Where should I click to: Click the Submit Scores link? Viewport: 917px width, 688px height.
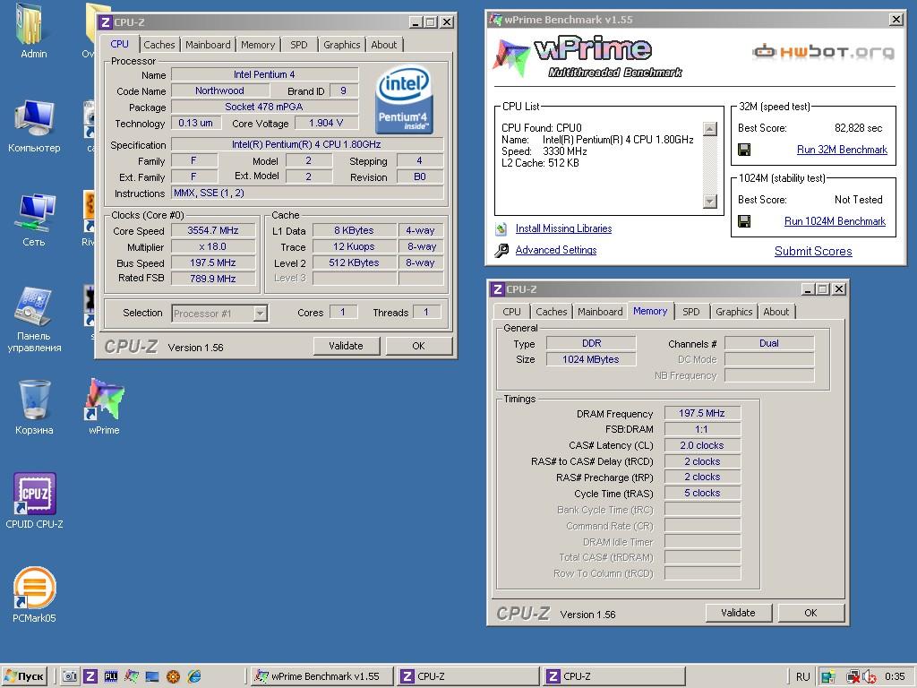pos(813,251)
